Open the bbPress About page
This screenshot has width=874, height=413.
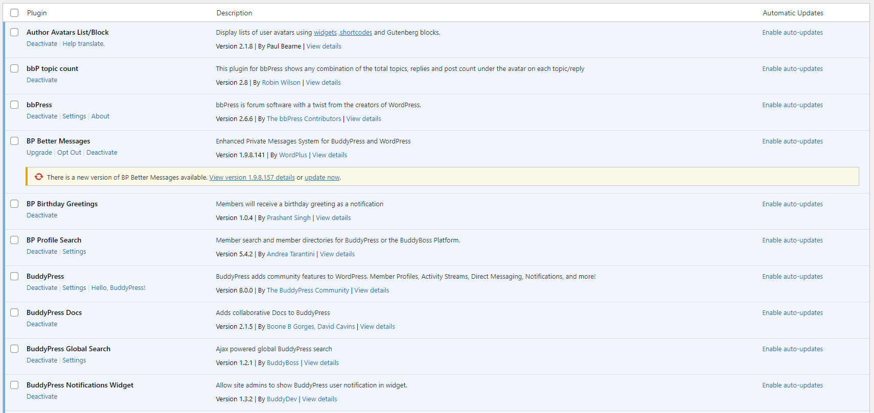click(100, 116)
